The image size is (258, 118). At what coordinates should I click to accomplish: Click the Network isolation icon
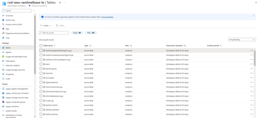pos(3,66)
